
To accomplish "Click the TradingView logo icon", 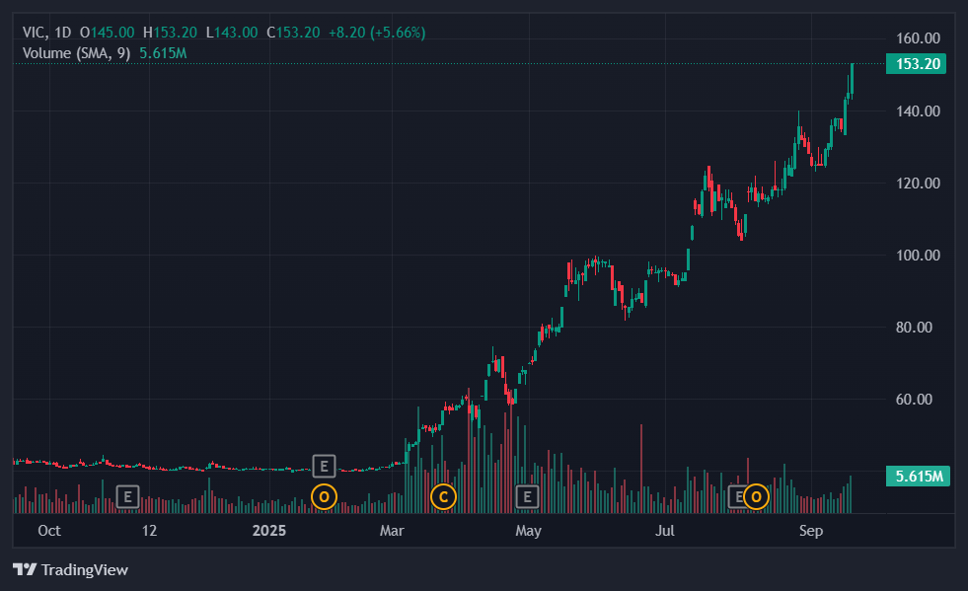I will (25, 569).
